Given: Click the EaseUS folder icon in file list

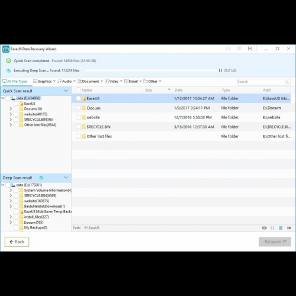Looking at the screenshot, I should point(83,98).
